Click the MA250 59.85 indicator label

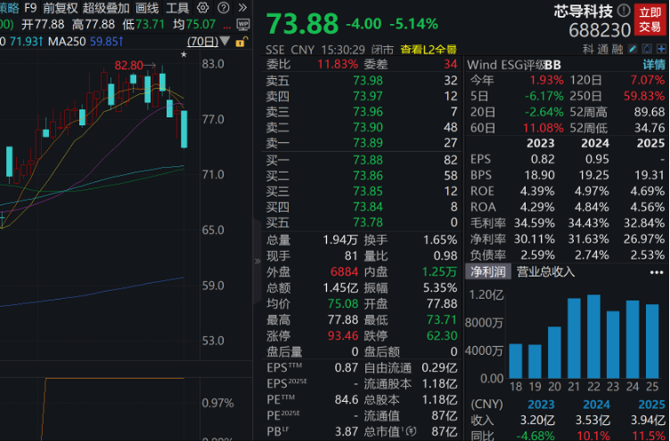(x=86, y=42)
